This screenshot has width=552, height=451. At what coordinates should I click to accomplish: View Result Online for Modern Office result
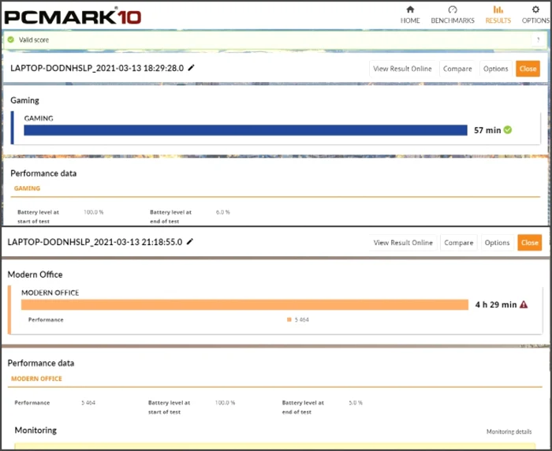coord(403,243)
